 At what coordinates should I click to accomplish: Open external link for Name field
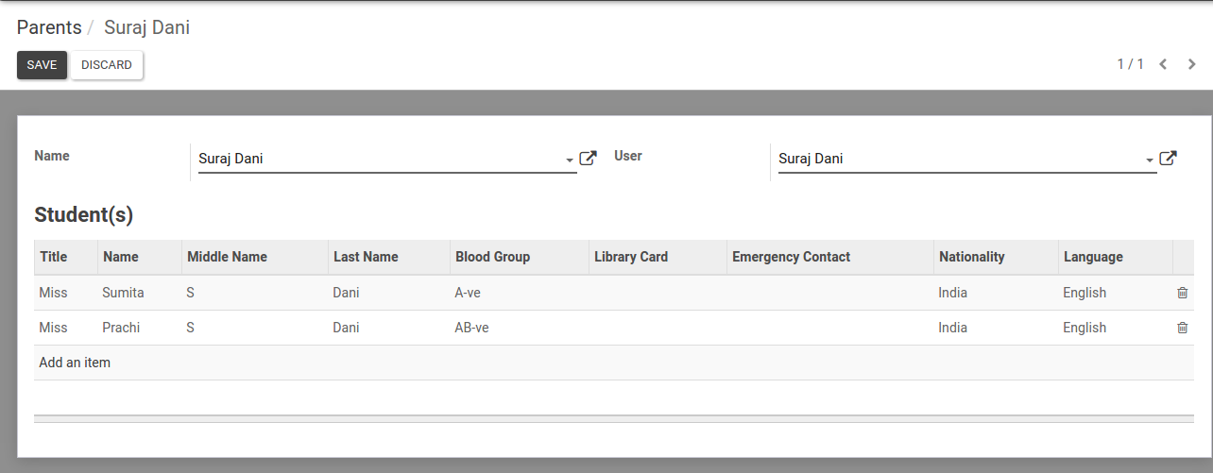click(x=588, y=159)
